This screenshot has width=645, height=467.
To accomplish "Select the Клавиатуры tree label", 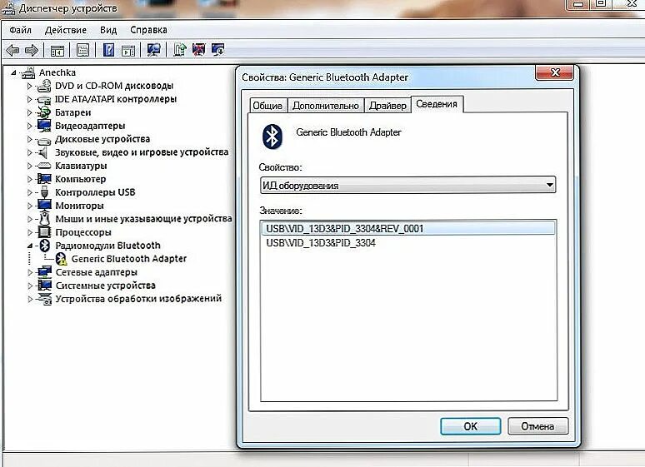I will tap(81, 166).
